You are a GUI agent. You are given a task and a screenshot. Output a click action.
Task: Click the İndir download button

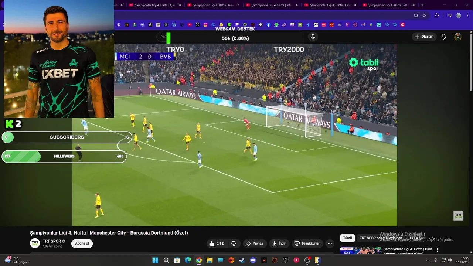279,243
